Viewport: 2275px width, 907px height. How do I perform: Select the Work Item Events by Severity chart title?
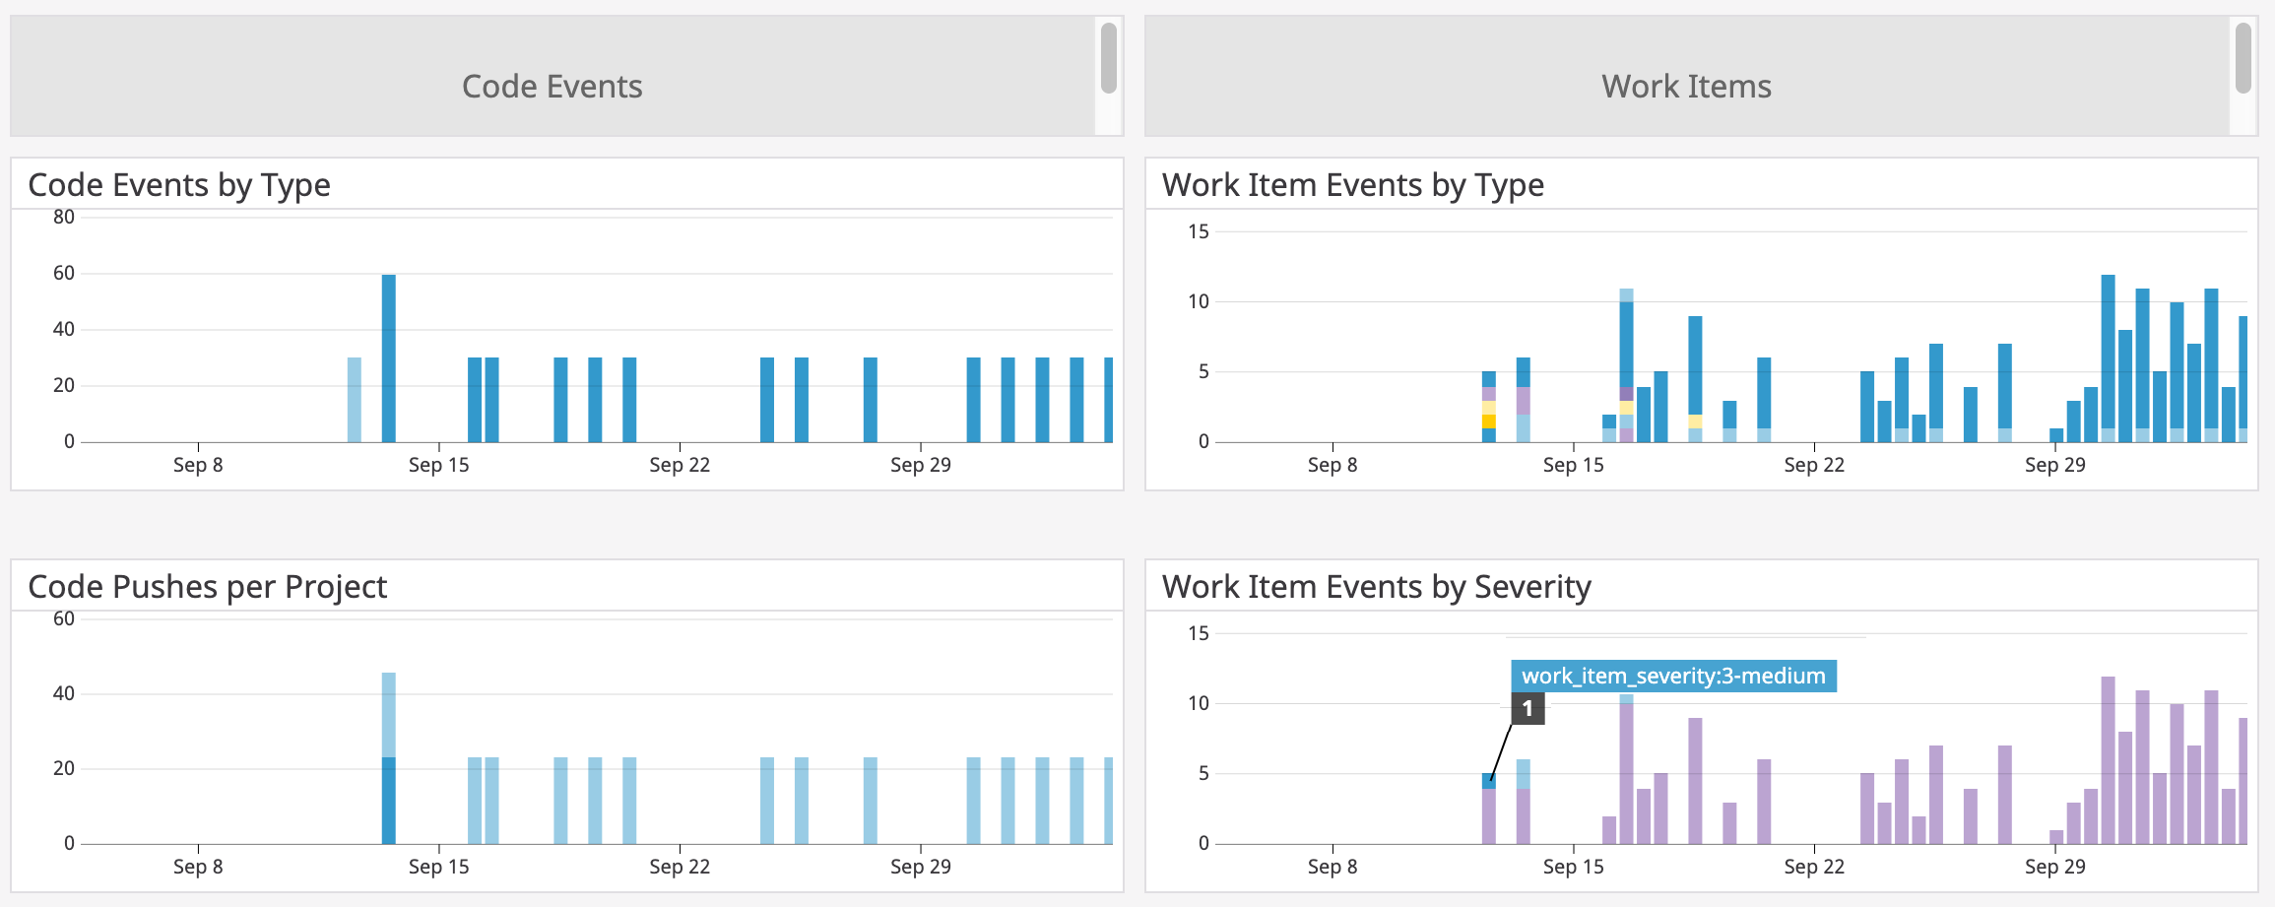click(1378, 587)
